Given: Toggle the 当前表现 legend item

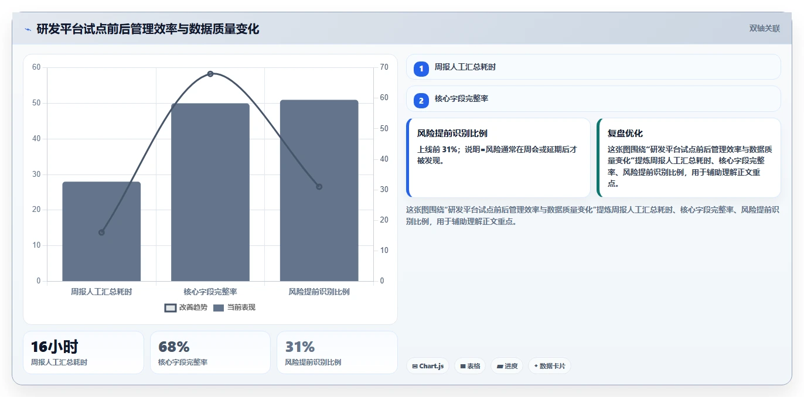Looking at the screenshot, I should [234, 307].
